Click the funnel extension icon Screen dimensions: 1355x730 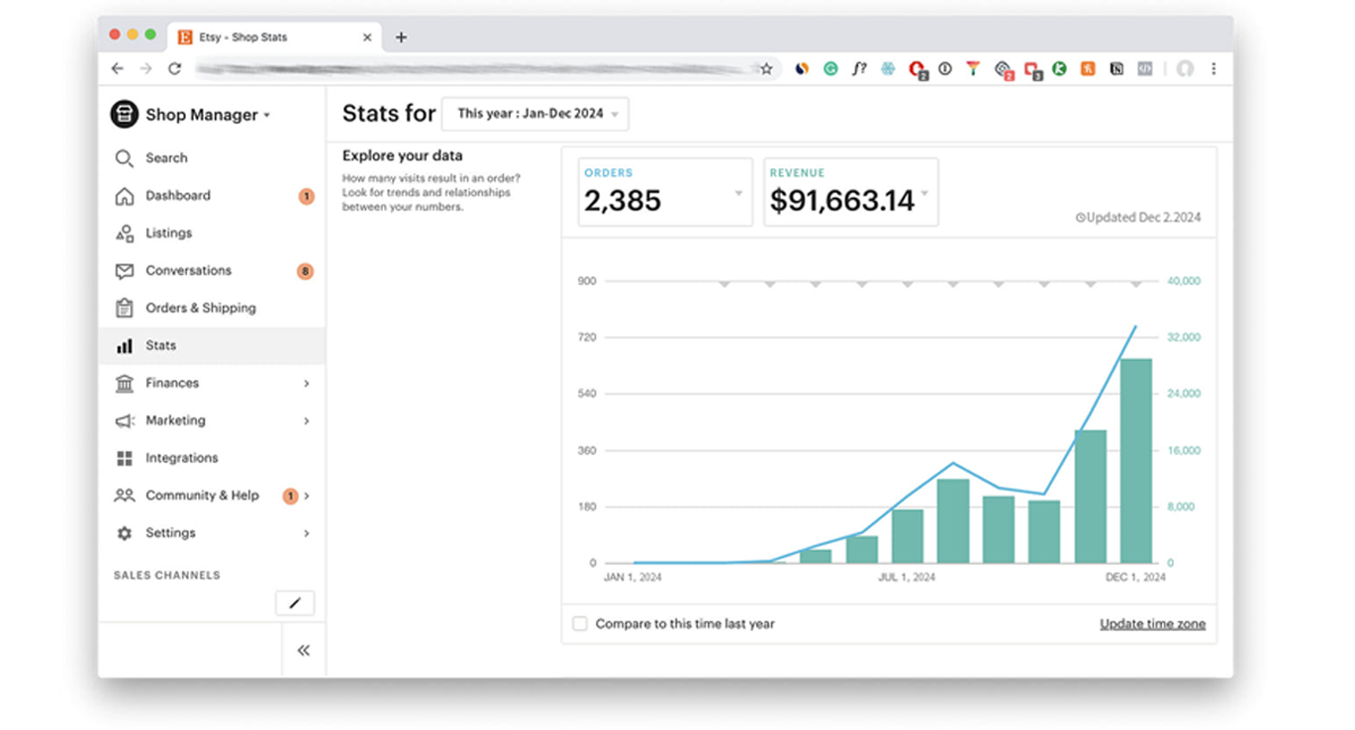(973, 69)
